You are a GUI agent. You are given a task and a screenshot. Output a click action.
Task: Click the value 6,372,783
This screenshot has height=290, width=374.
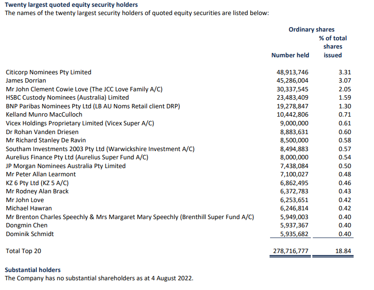point(294,191)
